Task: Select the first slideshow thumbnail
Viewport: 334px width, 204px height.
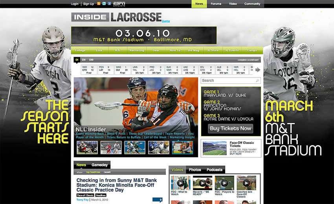Action: [87, 147]
